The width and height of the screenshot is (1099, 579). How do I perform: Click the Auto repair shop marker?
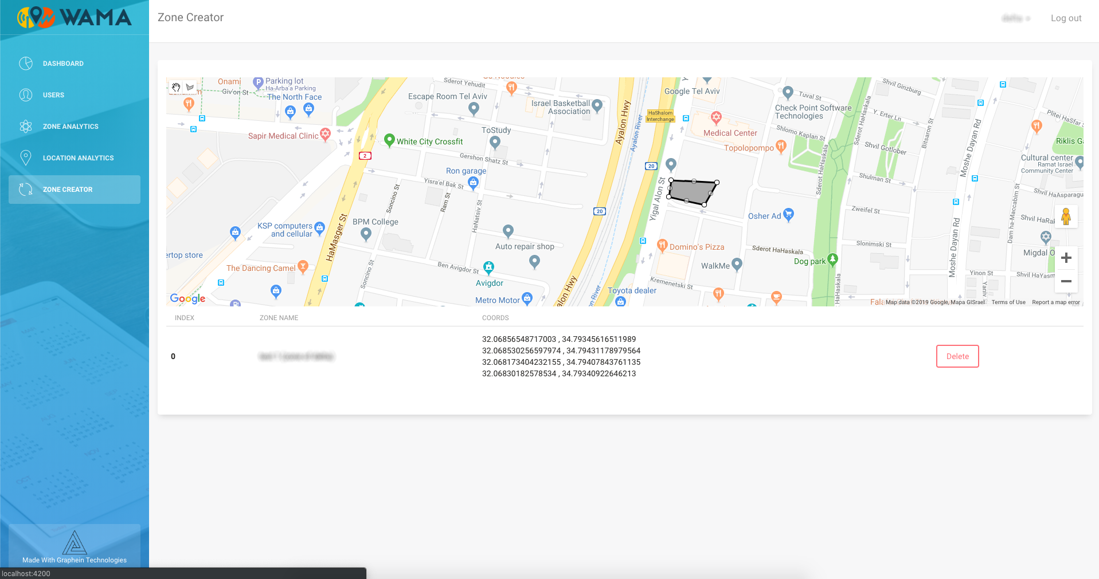click(508, 231)
